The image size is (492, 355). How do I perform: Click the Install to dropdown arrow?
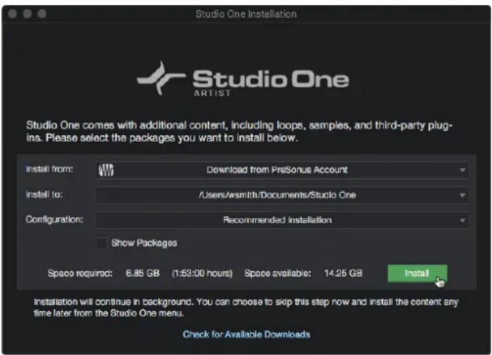(462, 195)
